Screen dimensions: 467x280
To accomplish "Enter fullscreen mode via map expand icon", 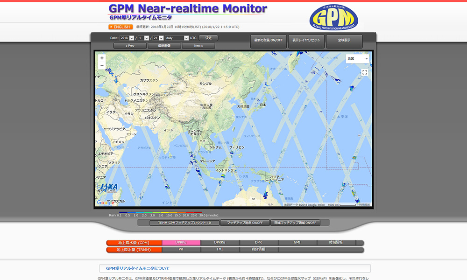I will tap(365, 72).
